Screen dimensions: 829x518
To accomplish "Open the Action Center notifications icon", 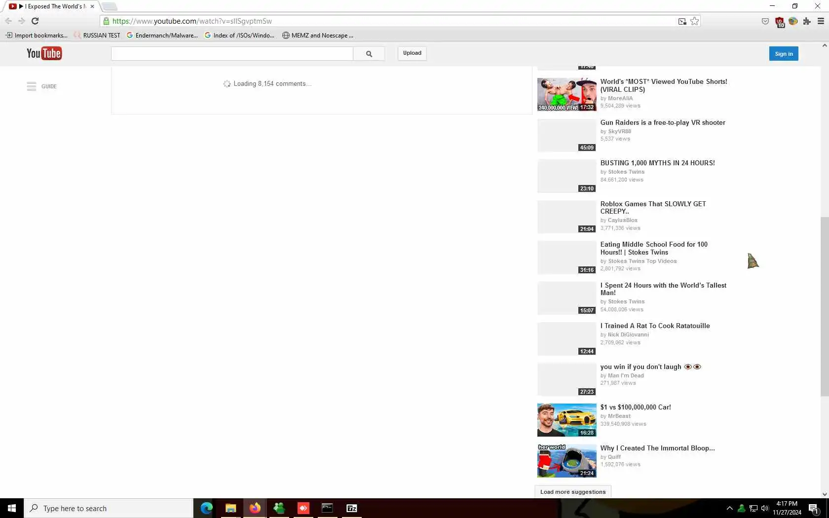I will [814, 509].
